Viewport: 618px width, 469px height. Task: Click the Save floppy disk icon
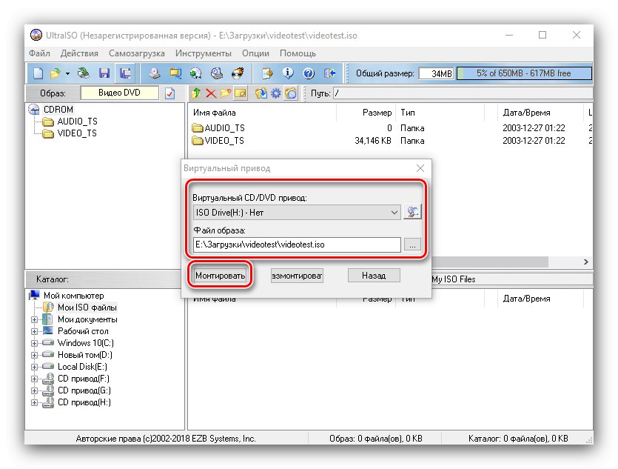104,73
